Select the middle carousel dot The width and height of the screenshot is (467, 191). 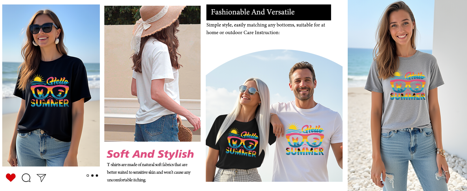tap(92, 175)
